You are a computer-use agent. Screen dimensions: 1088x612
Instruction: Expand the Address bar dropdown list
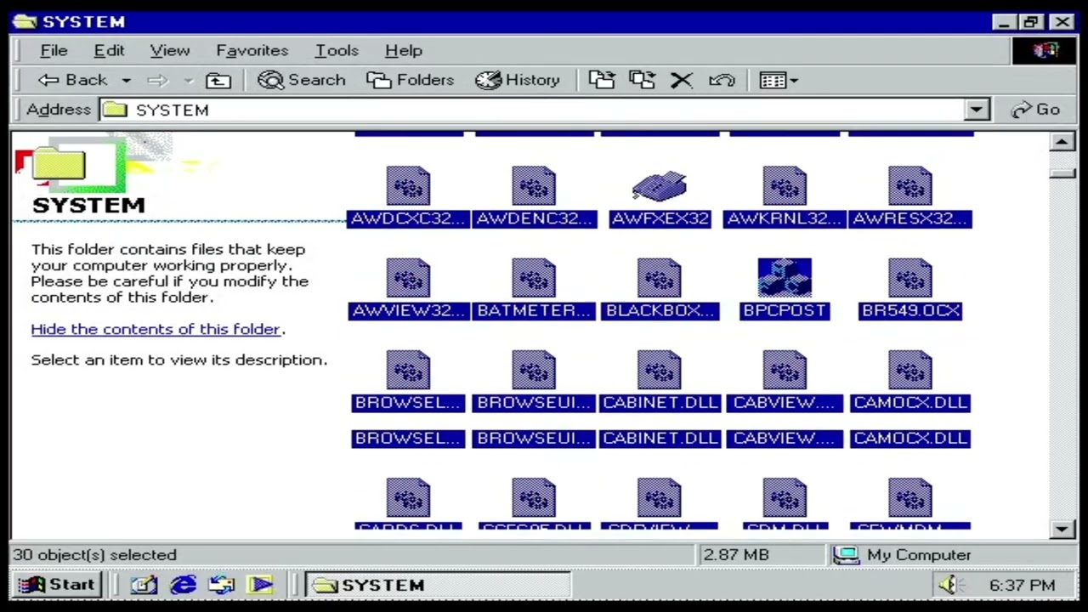[977, 110]
